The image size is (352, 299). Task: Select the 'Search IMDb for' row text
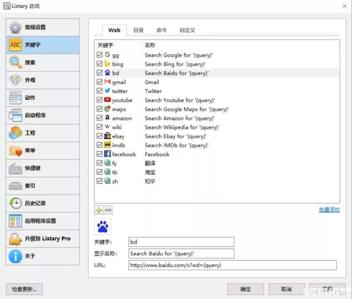[x=177, y=145]
